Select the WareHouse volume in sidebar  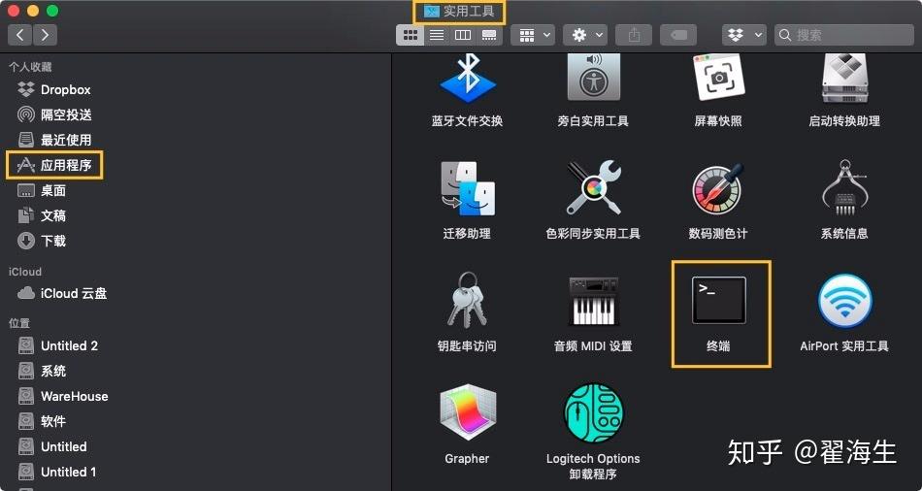[62, 396]
